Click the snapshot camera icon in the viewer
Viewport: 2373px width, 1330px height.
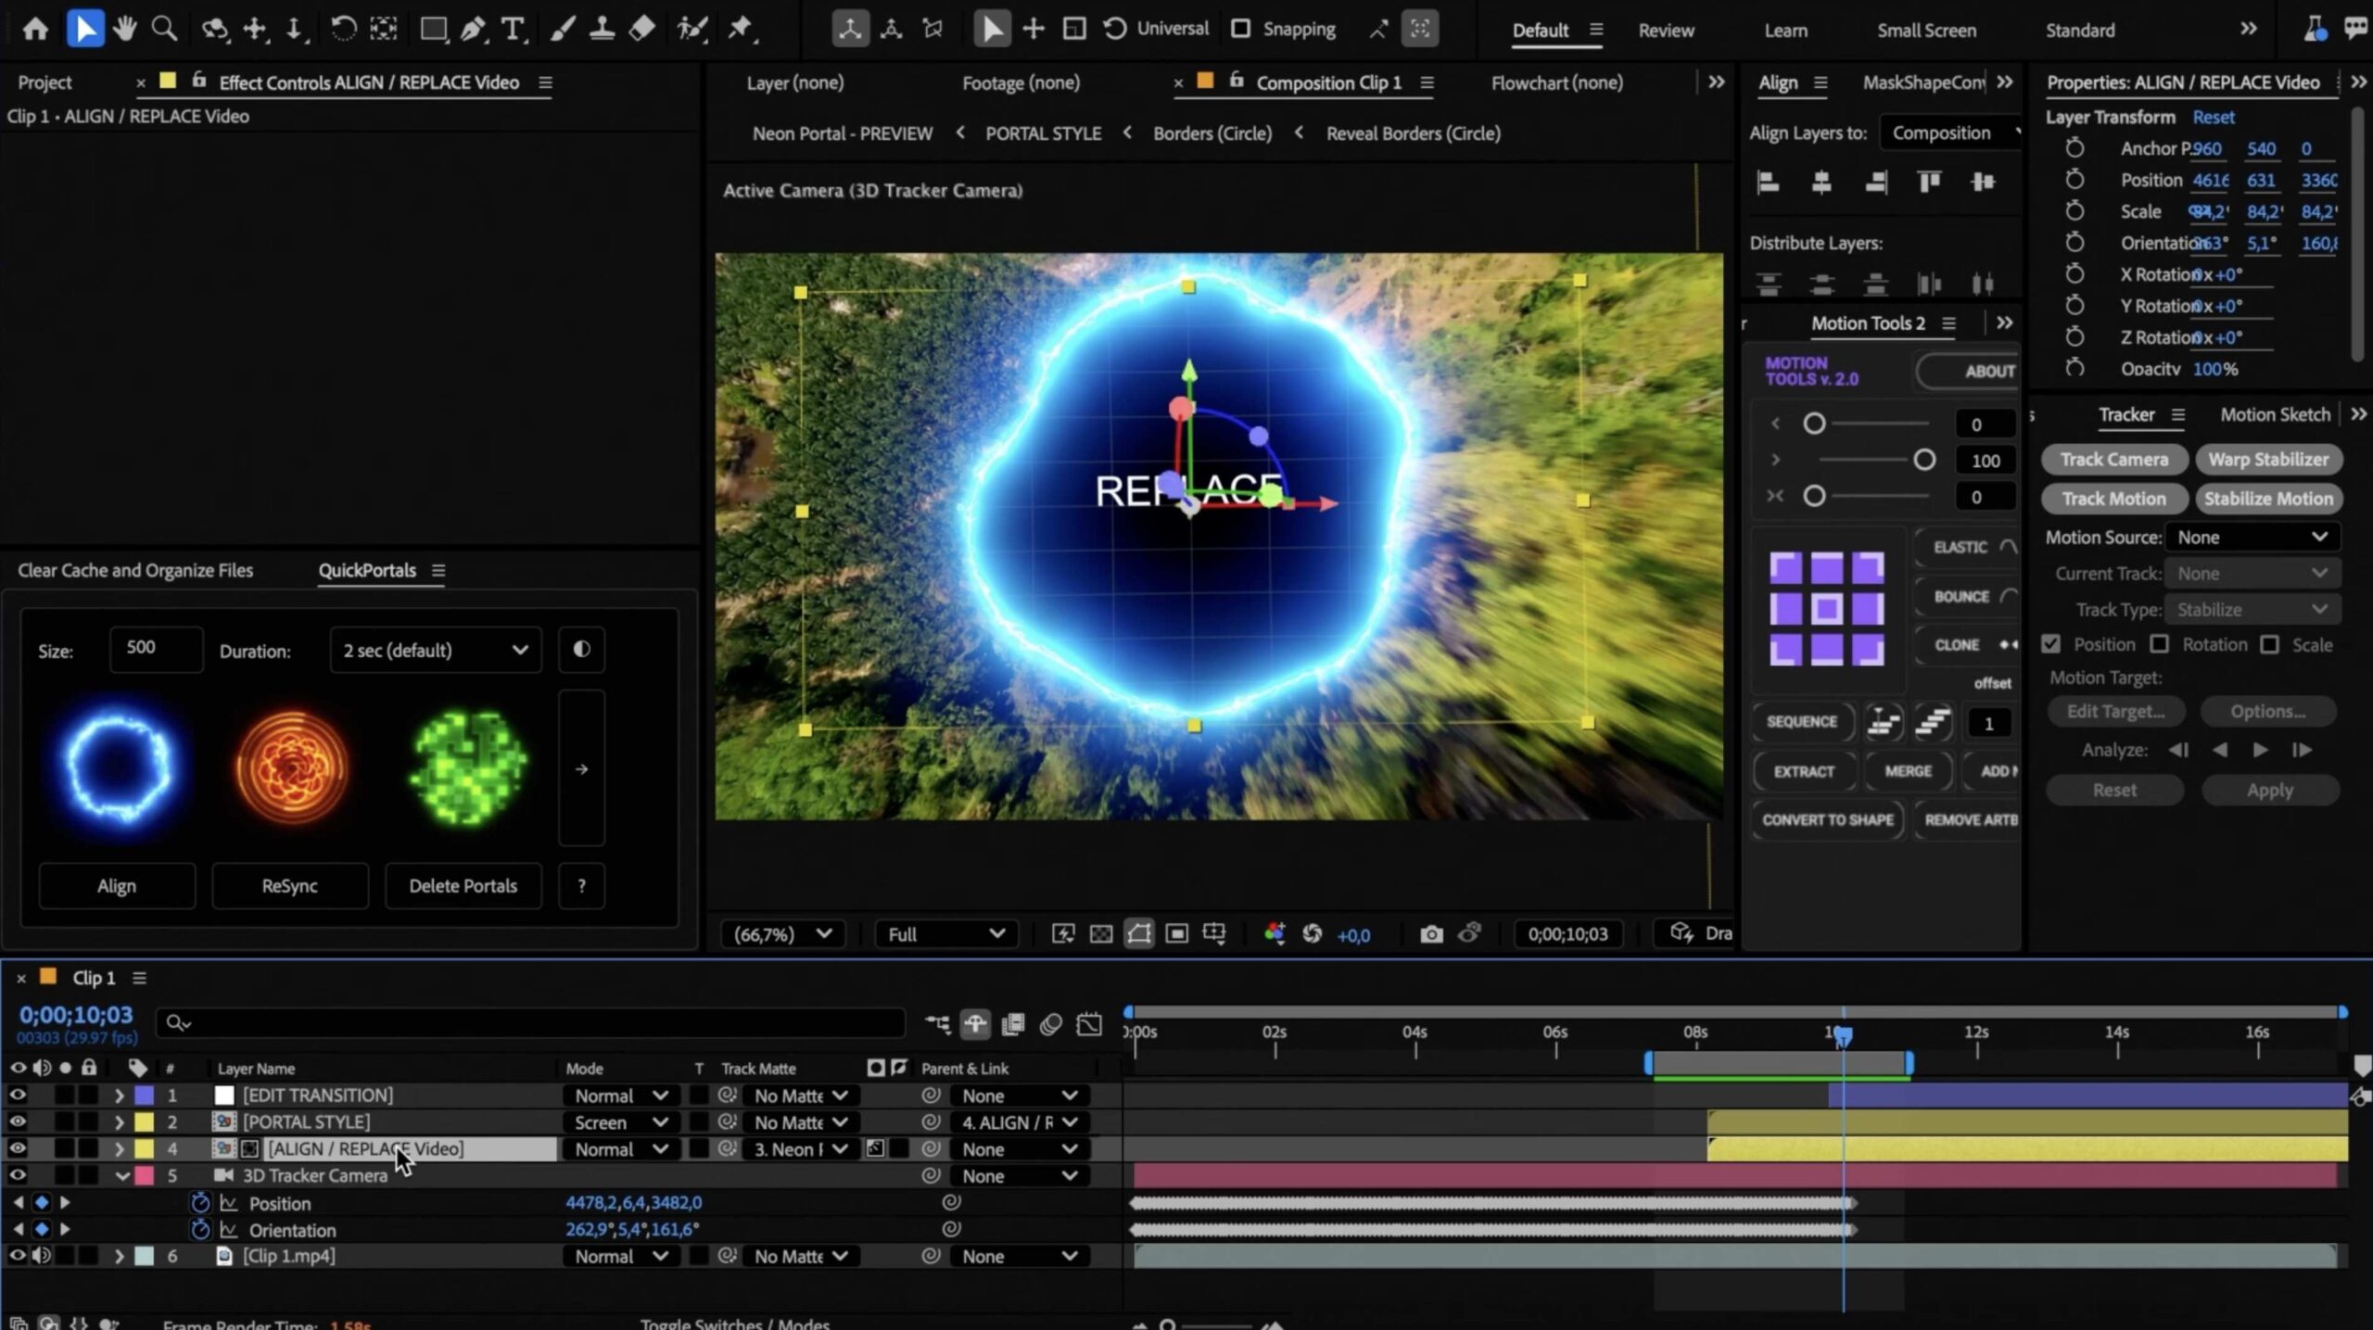pyautogui.click(x=1431, y=933)
